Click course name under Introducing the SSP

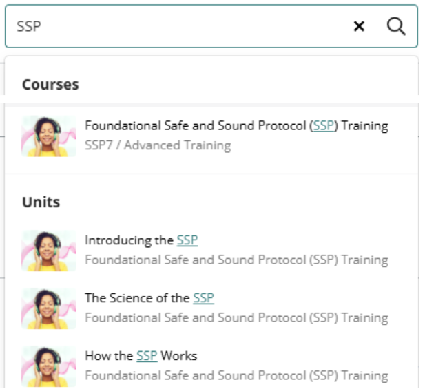point(237,260)
